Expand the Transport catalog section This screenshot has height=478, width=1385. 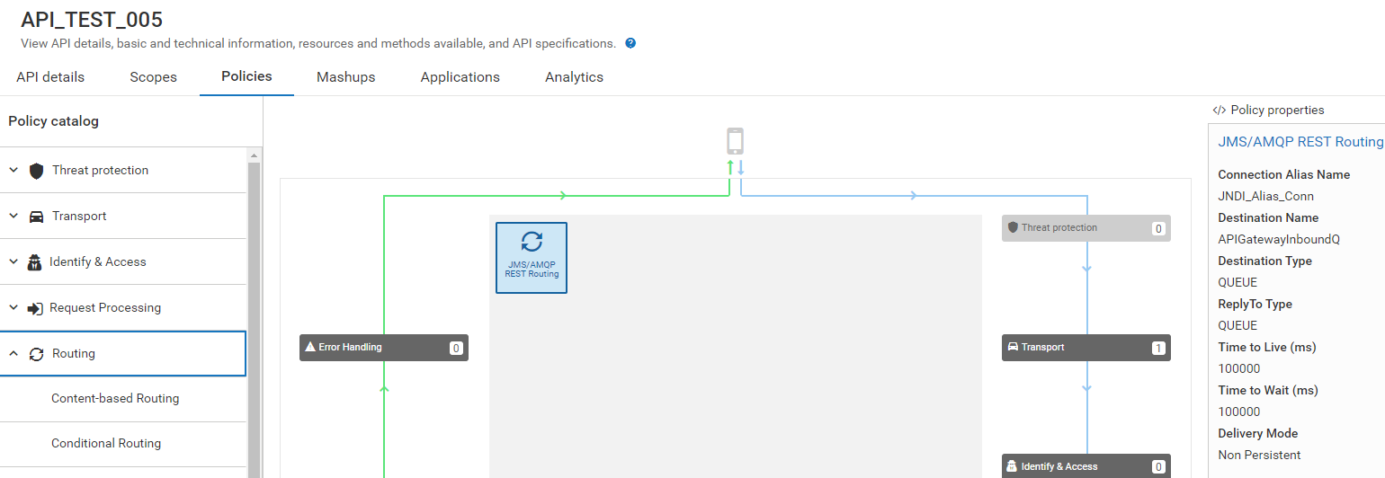coord(13,216)
